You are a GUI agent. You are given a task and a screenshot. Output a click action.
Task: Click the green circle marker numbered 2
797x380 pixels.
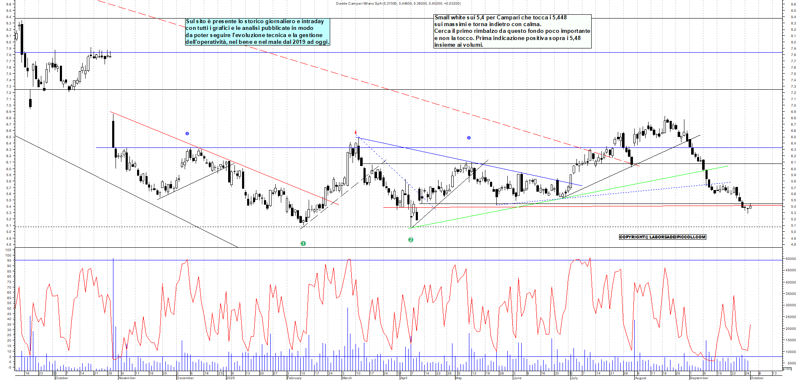pyautogui.click(x=411, y=240)
